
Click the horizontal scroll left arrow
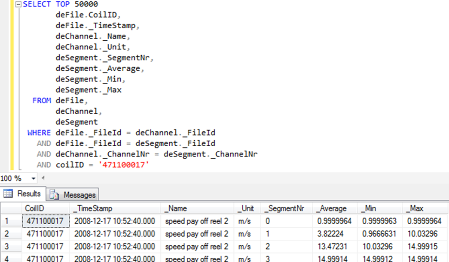pyautogui.click(x=43, y=178)
